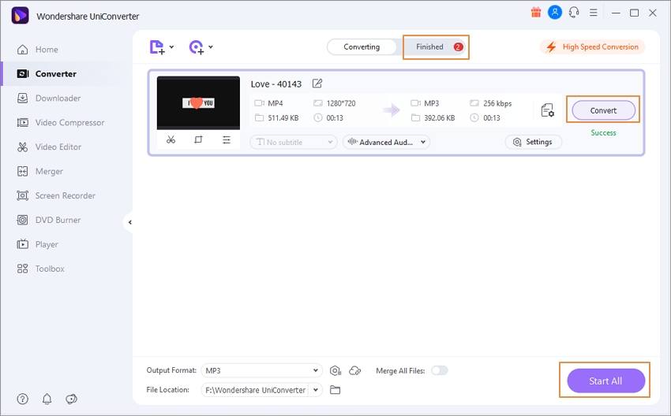Open the Downloader section
This screenshot has width=671, height=416.
(48, 98)
